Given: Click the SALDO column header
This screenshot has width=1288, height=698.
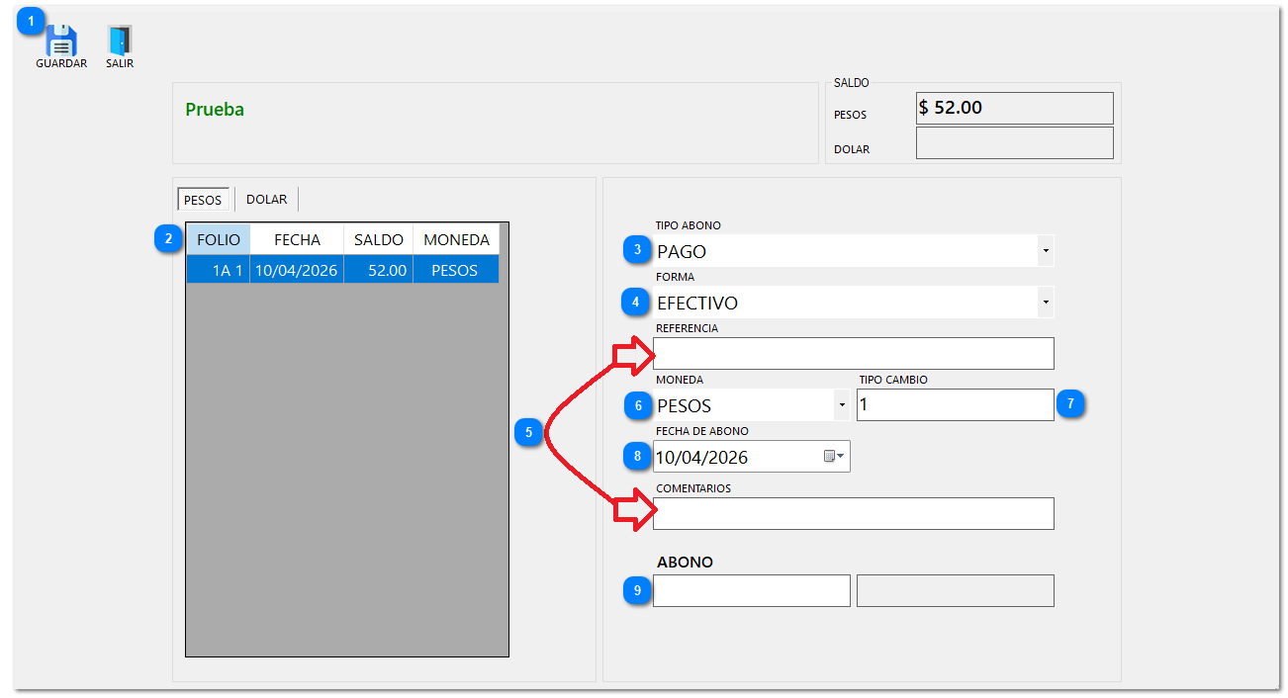Looking at the screenshot, I should click(379, 240).
